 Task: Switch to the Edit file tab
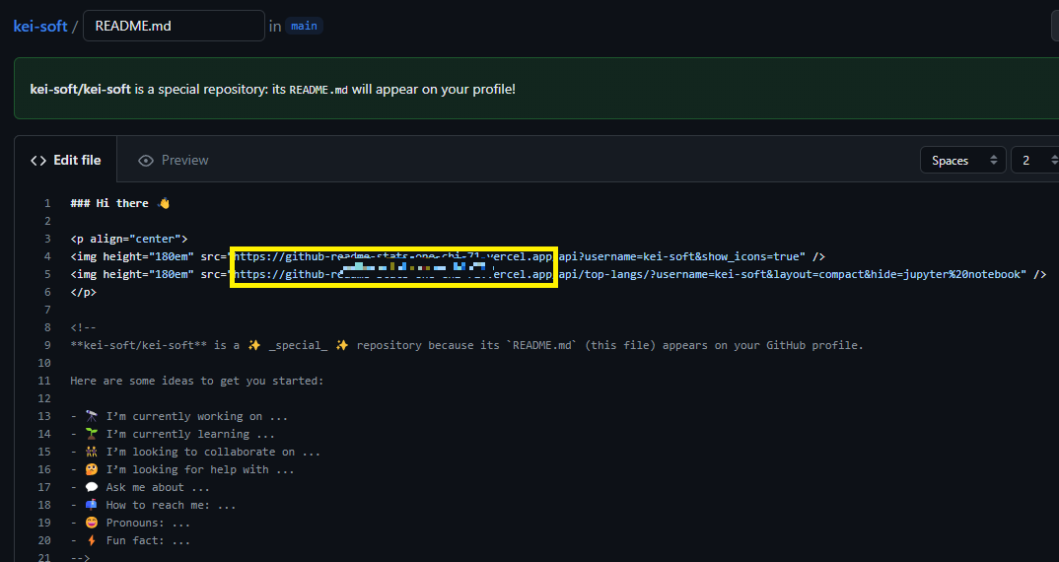click(x=65, y=160)
